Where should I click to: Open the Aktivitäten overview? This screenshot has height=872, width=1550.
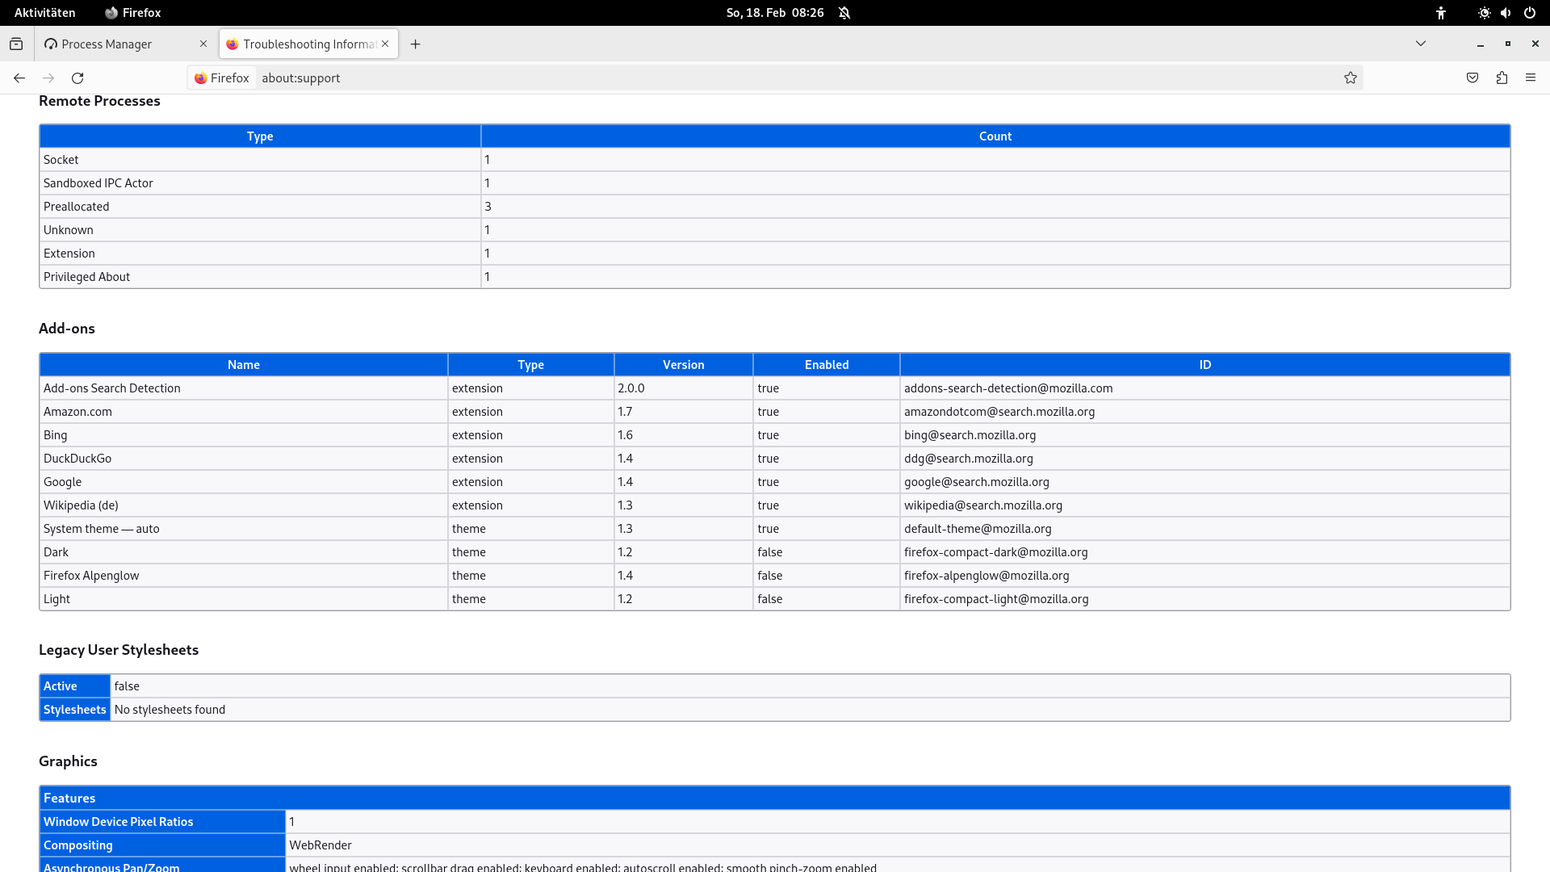[44, 12]
